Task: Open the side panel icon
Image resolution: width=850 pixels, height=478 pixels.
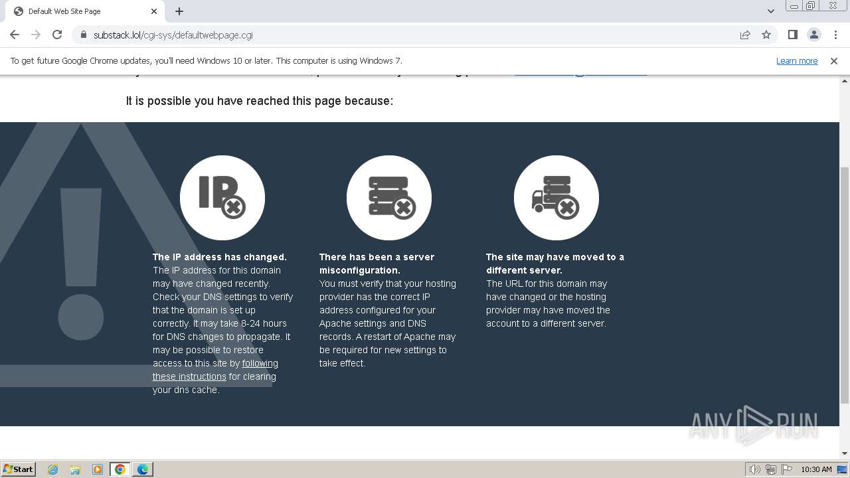Action: click(792, 35)
